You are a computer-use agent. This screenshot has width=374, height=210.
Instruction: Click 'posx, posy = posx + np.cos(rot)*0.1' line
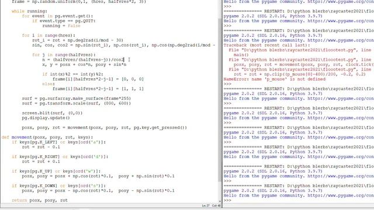click(98, 176)
